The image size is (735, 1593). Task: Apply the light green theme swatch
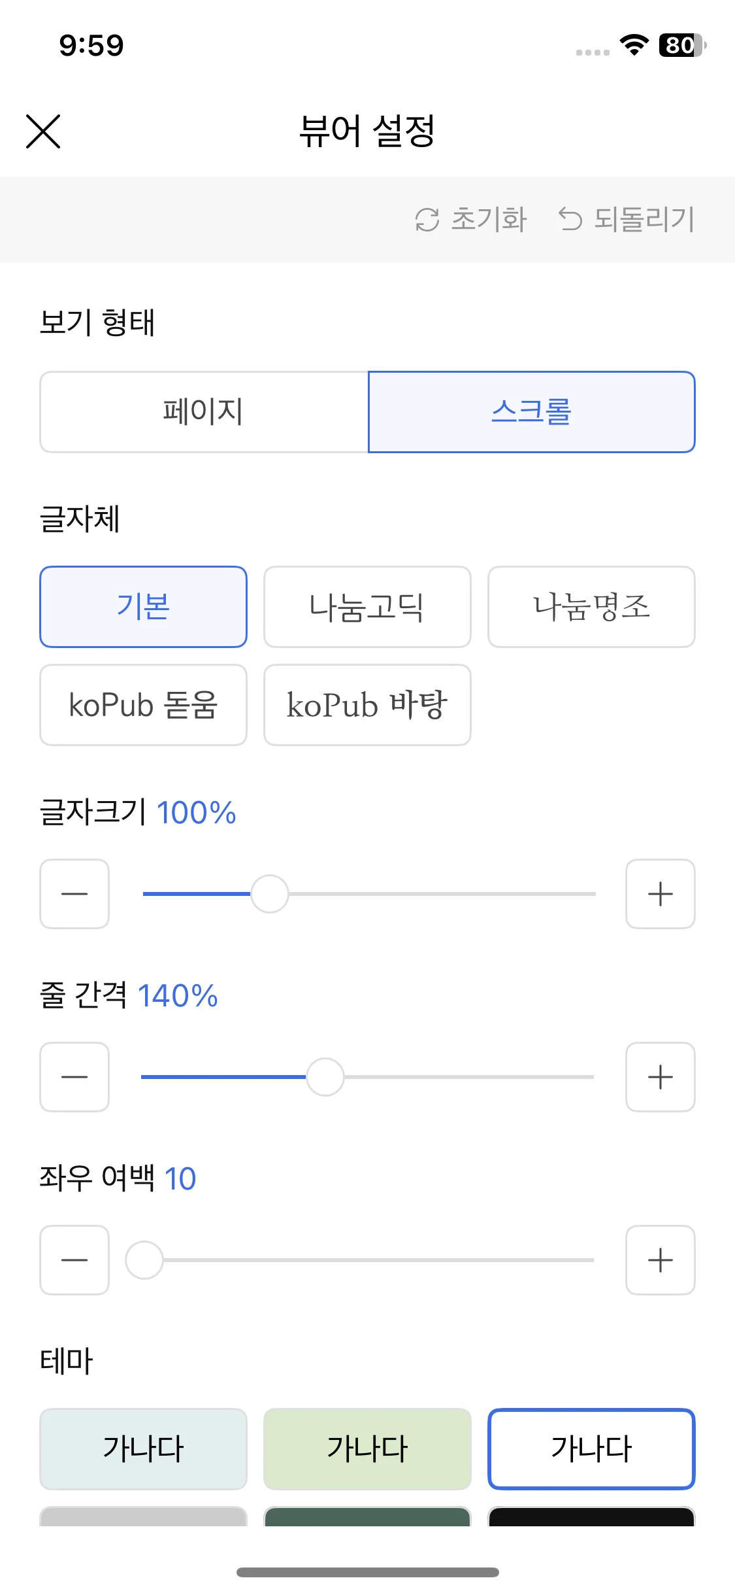click(x=367, y=1449)
